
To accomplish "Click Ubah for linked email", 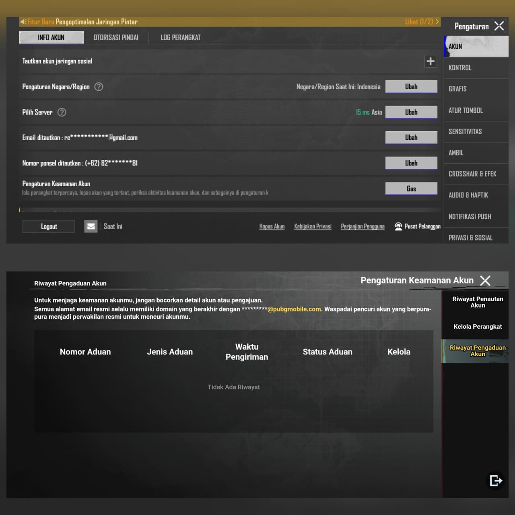I will click(x=411, y=138).
